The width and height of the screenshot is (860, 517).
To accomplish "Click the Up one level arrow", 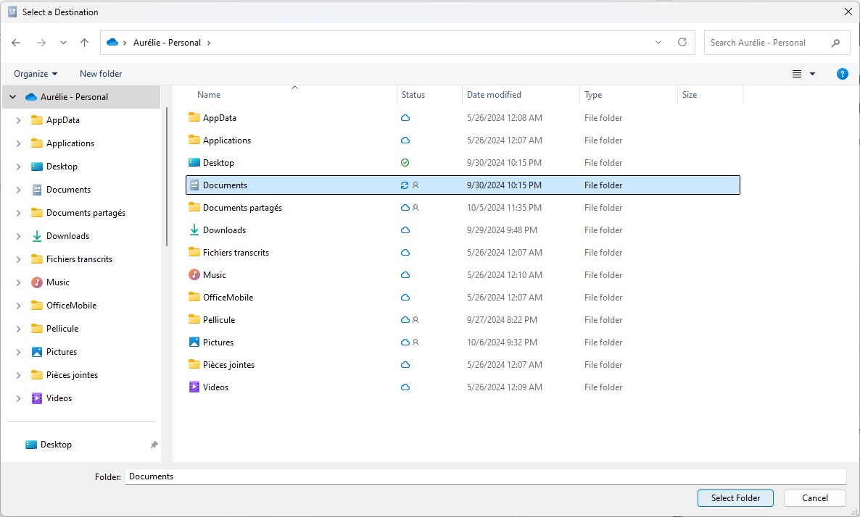I will point(84,43).
